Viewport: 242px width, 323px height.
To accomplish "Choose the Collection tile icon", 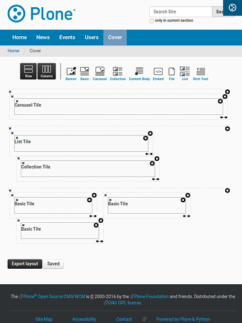I will tap(117, 74).
